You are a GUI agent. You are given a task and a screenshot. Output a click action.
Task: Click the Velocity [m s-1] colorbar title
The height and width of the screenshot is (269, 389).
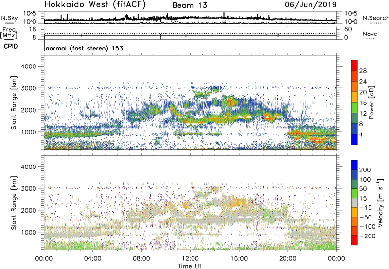click(x=380, y=202)
